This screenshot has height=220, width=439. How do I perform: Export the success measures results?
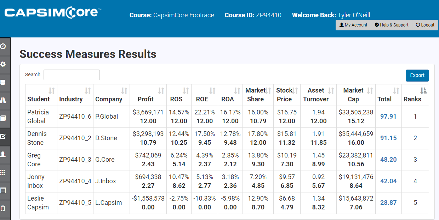(x=417, y=76)
